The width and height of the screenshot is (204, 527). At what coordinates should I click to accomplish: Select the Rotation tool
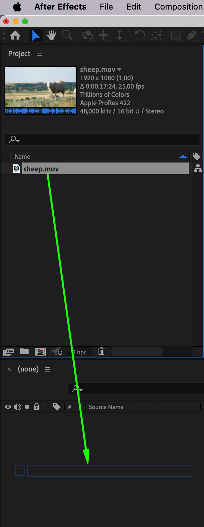point(139,35)
